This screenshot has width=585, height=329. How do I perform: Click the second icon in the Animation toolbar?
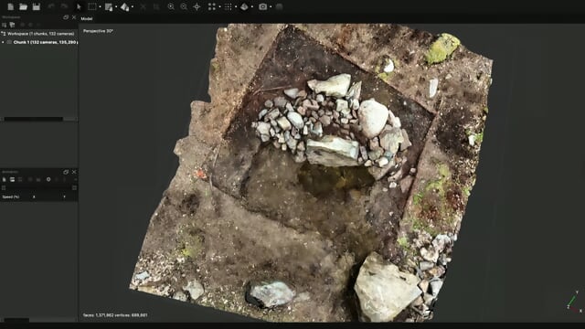12,179
